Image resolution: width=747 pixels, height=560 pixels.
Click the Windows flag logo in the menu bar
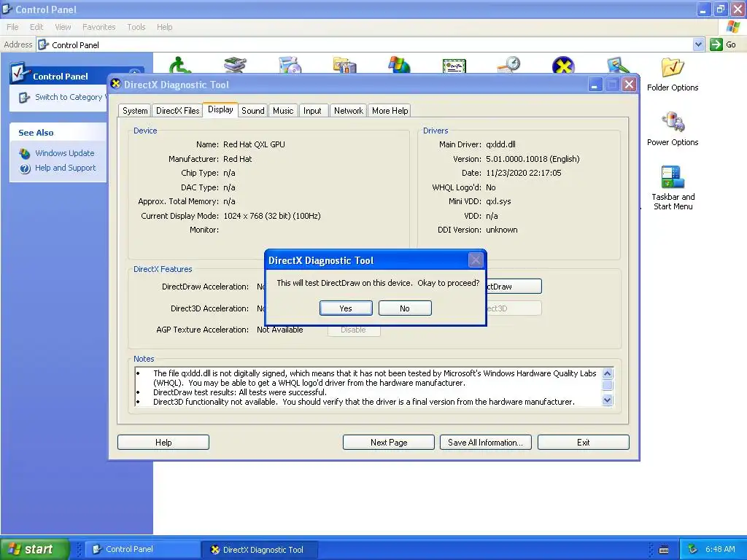click(732, 27)
